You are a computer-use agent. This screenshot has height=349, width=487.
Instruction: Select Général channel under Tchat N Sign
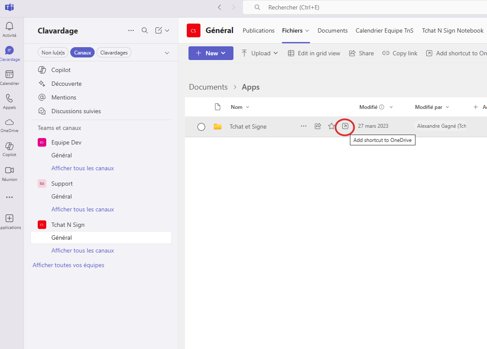click(101, 238)
